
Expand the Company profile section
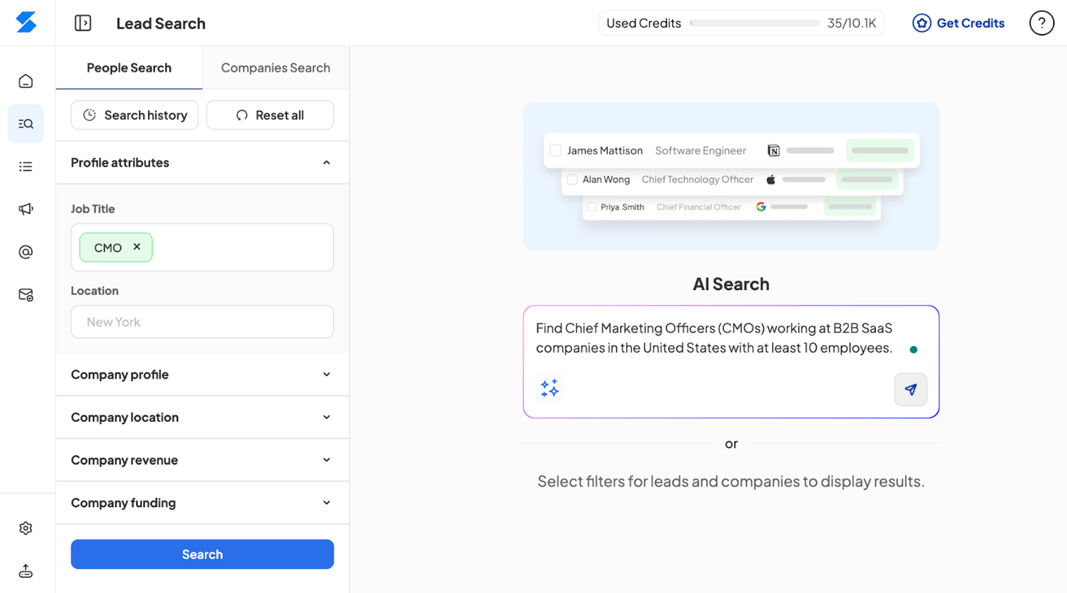(x=326, y=375)
